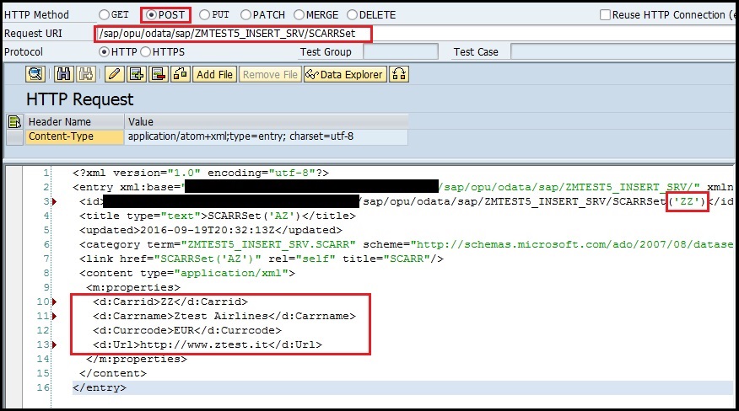Image resolution: width=739 pixels, height=411 pixels.
Task: Click the XML declaration on line 1
Action: (x=201, y=173)
